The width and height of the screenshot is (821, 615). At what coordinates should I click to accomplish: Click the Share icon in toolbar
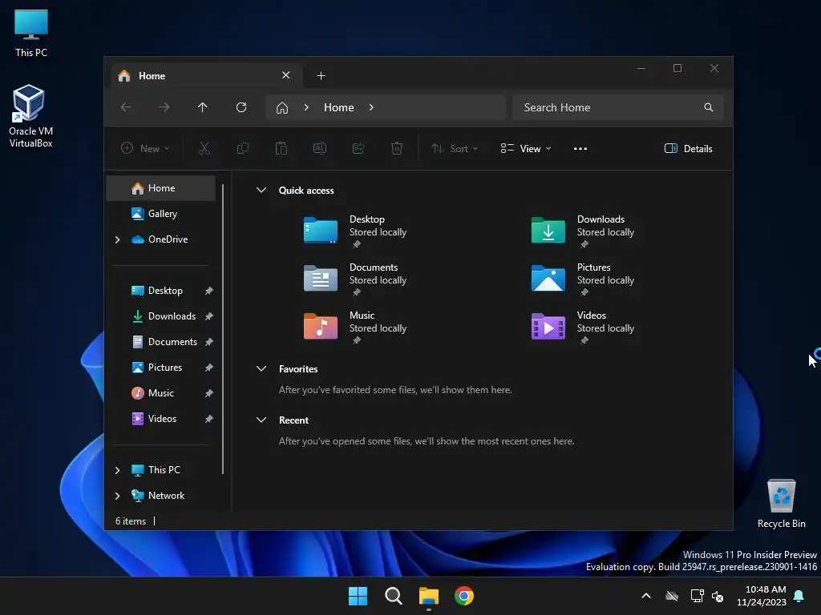[x=358, y=148]
